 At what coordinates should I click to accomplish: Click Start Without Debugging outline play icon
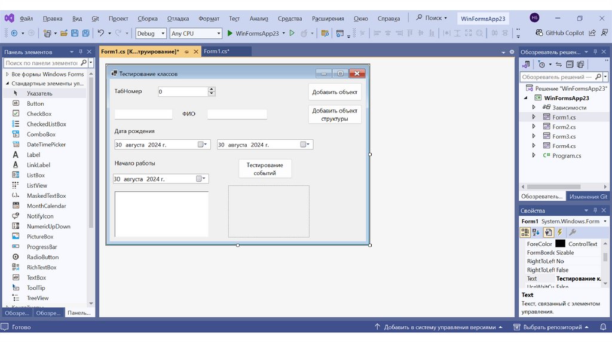pos(292,33)
